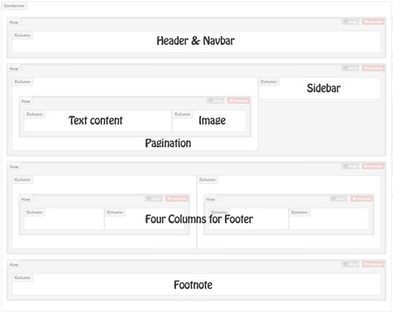Viewport: 393px width, 314px height.
Task: Click the red remove button on Footnote row
Action: [373, 265]
